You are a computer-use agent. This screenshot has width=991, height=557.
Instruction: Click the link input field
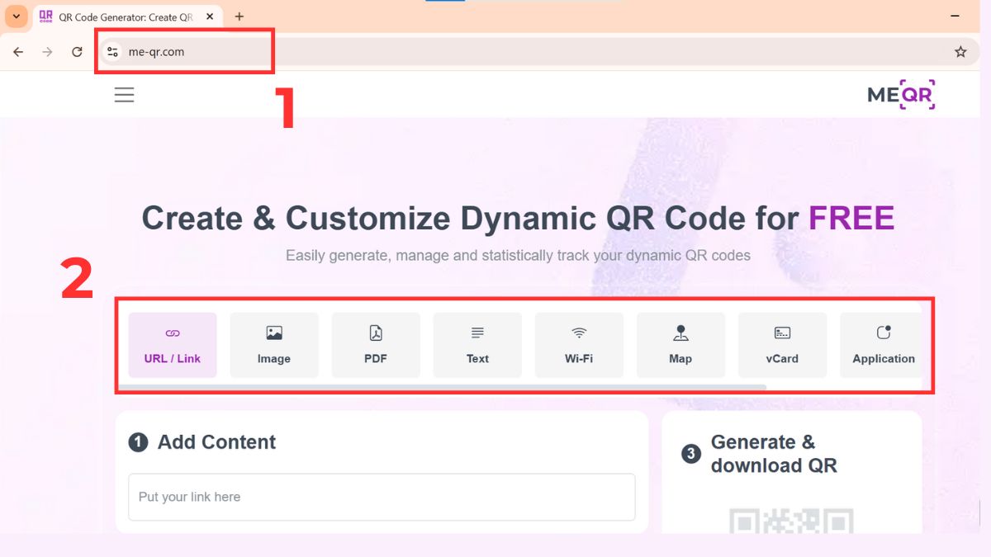pos(382,497)
